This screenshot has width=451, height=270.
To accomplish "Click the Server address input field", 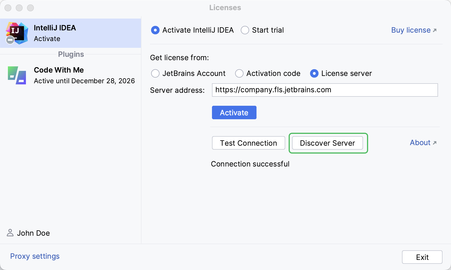I will click(x=324, y=90).
